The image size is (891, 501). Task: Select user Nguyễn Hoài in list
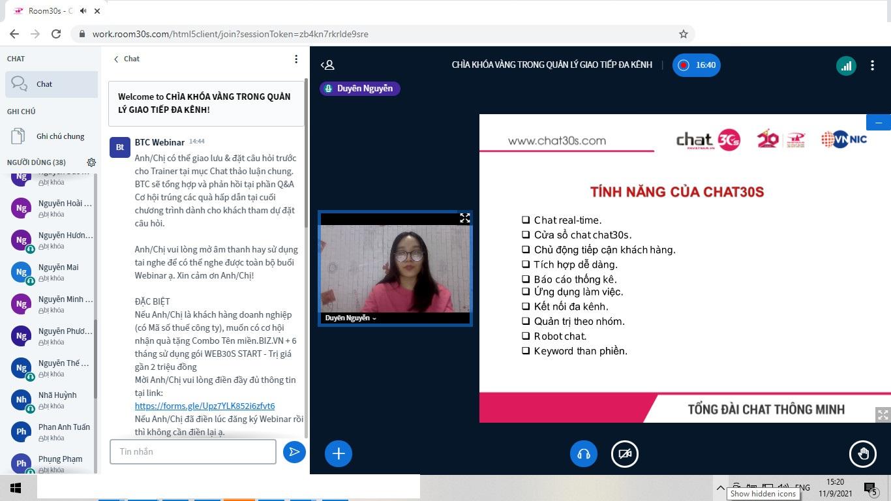pyautogui.click(x=52, y=208)
